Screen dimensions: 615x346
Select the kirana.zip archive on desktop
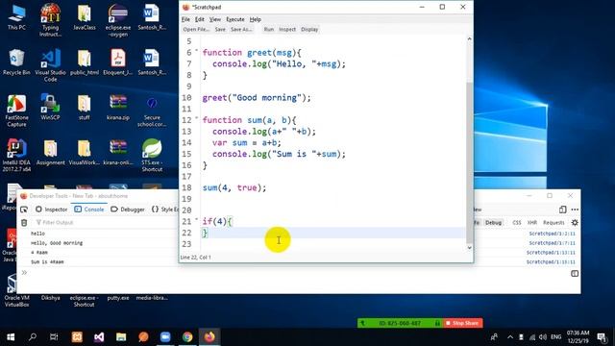tap(118, 107)
